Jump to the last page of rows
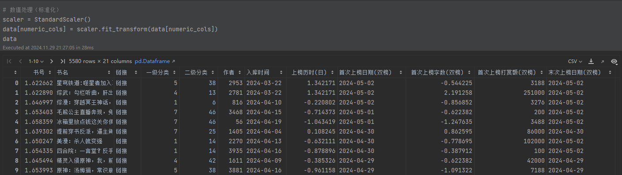The width and height of the screenshot is (622, 175). point(62,61)
